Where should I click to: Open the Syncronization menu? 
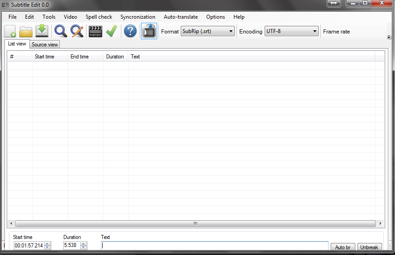138,17
